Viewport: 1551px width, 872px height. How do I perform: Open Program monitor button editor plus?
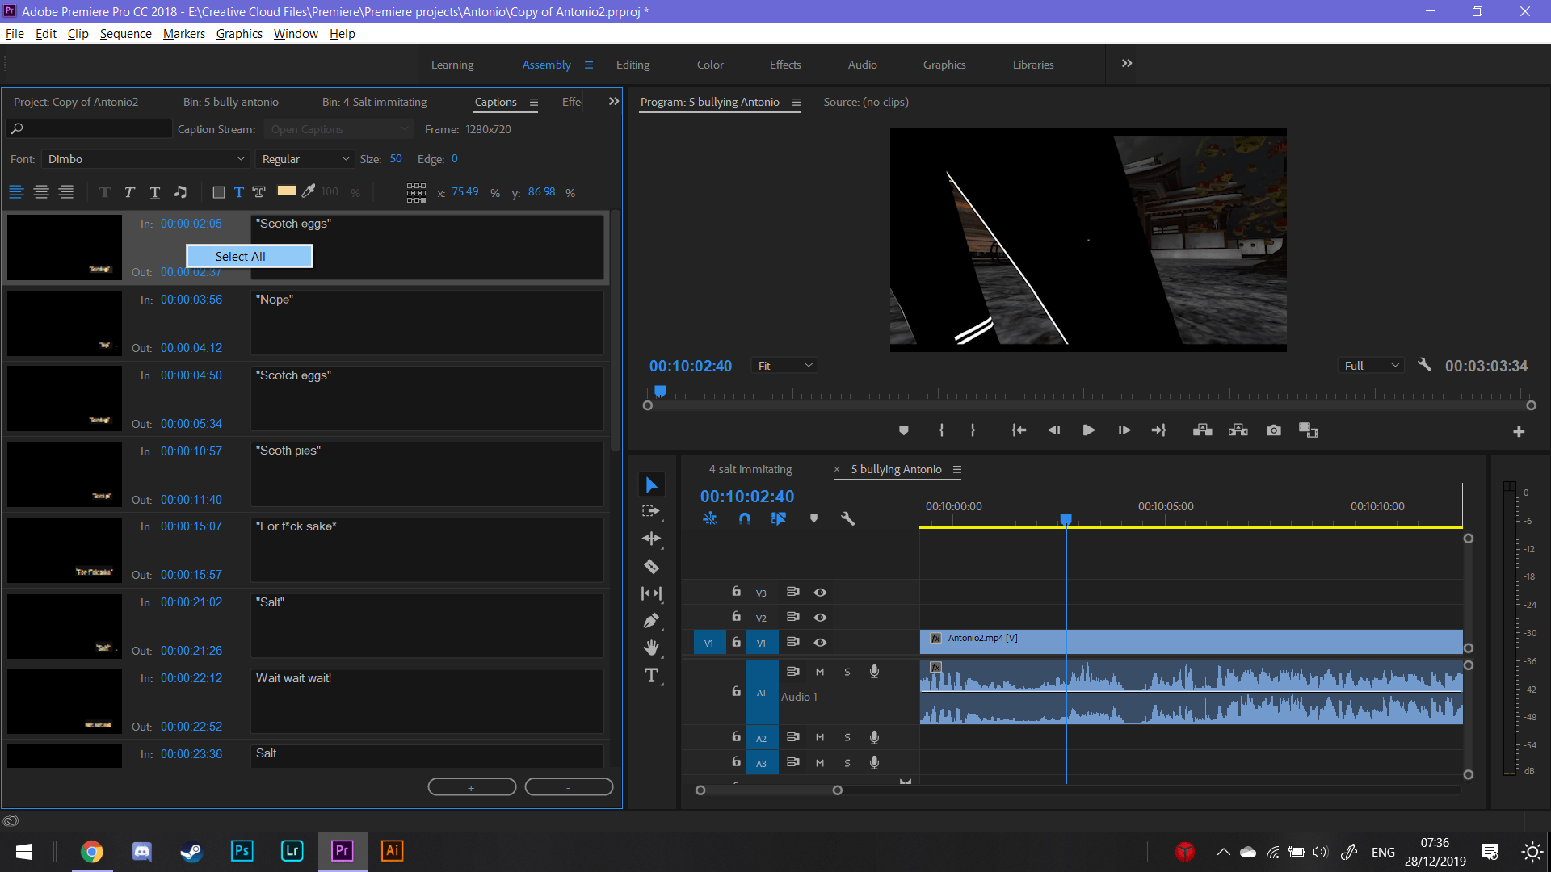(x=1519, y=432)
